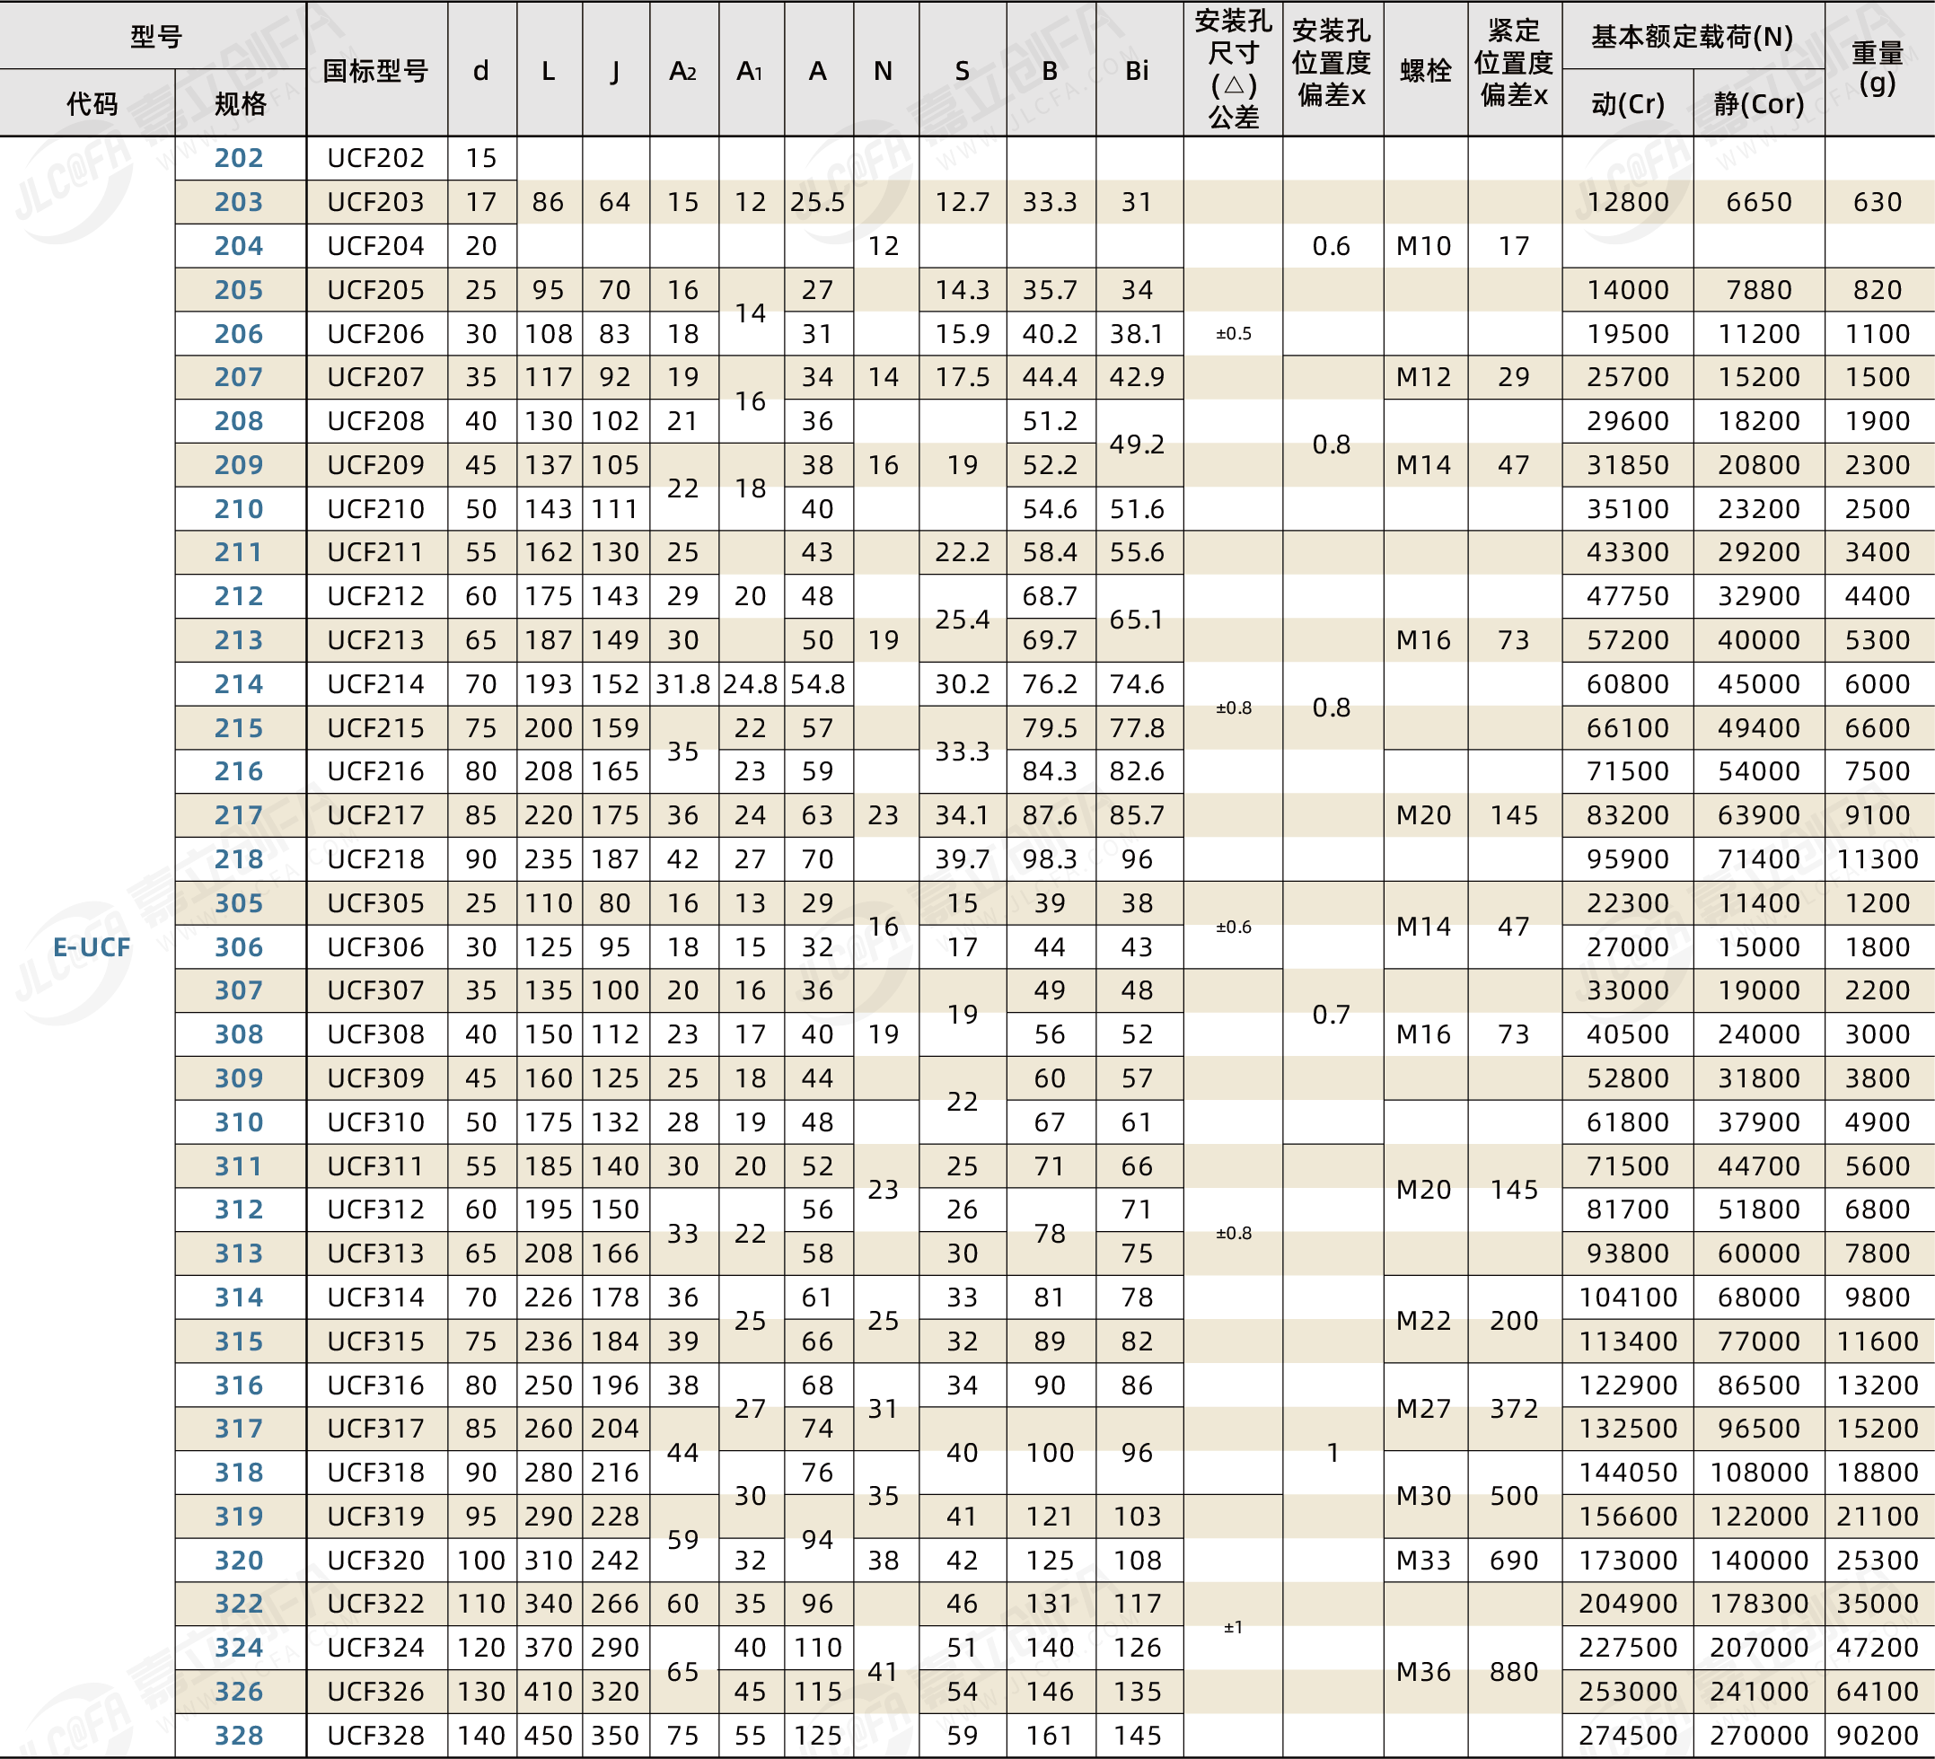Click blue spec code 218
This screenshot has width=1935, height=1759.
239,859
